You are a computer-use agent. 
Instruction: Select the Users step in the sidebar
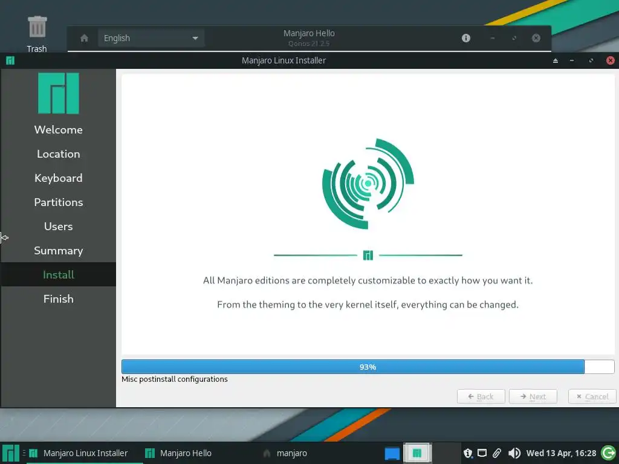click(59, 227)
